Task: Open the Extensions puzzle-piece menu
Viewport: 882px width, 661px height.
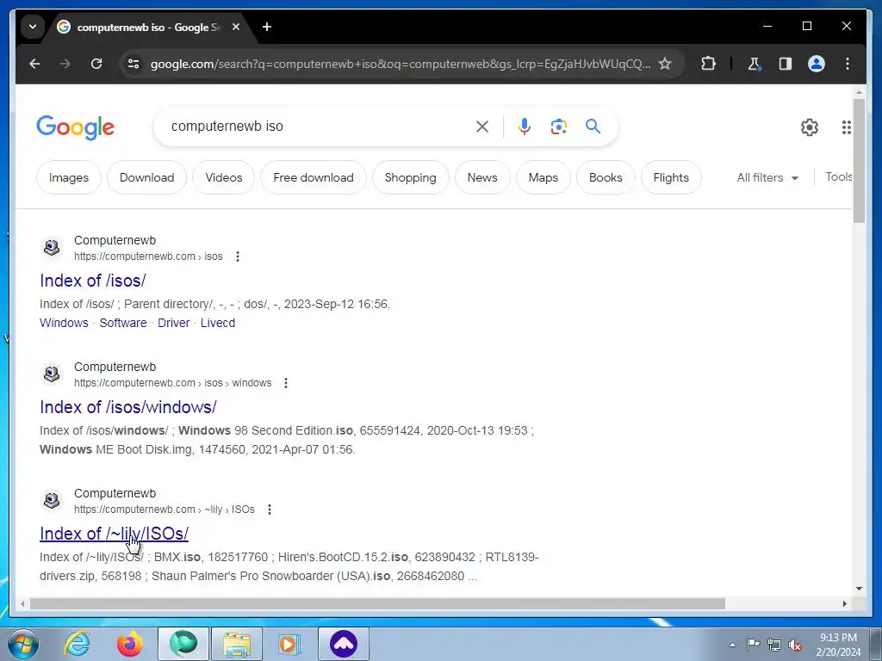Action: point(708,64)
